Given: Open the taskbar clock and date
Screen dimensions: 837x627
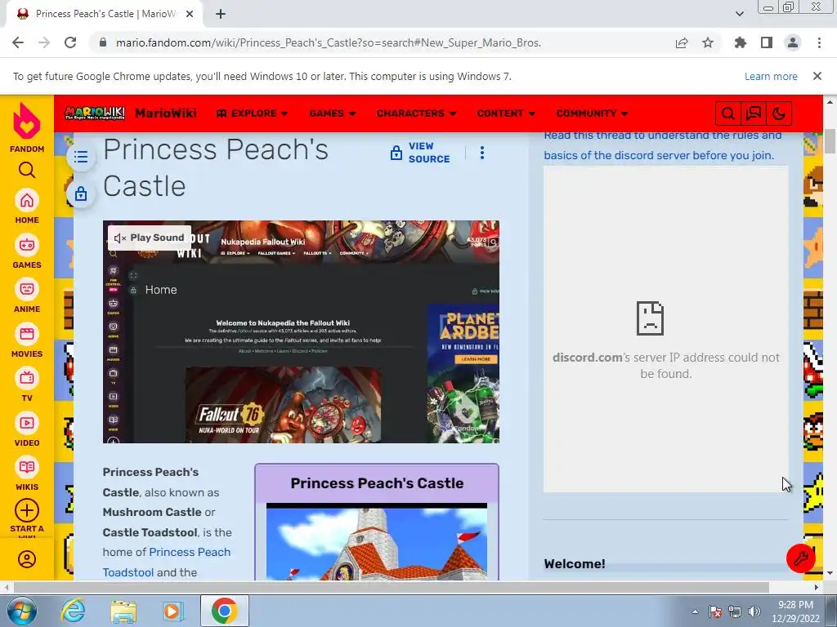Looking at the screenshot, I should point(795,611).
